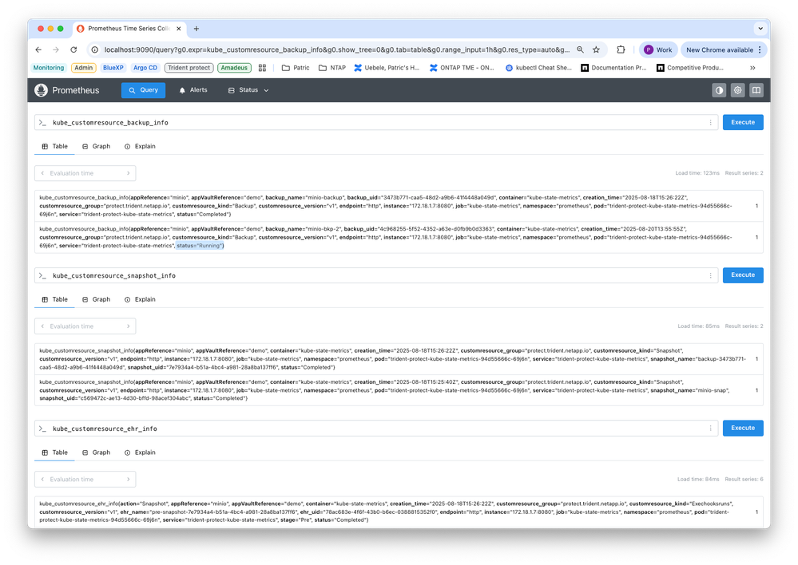Click the kube_customresource_snapshot_info expression field

coord(376,275)
